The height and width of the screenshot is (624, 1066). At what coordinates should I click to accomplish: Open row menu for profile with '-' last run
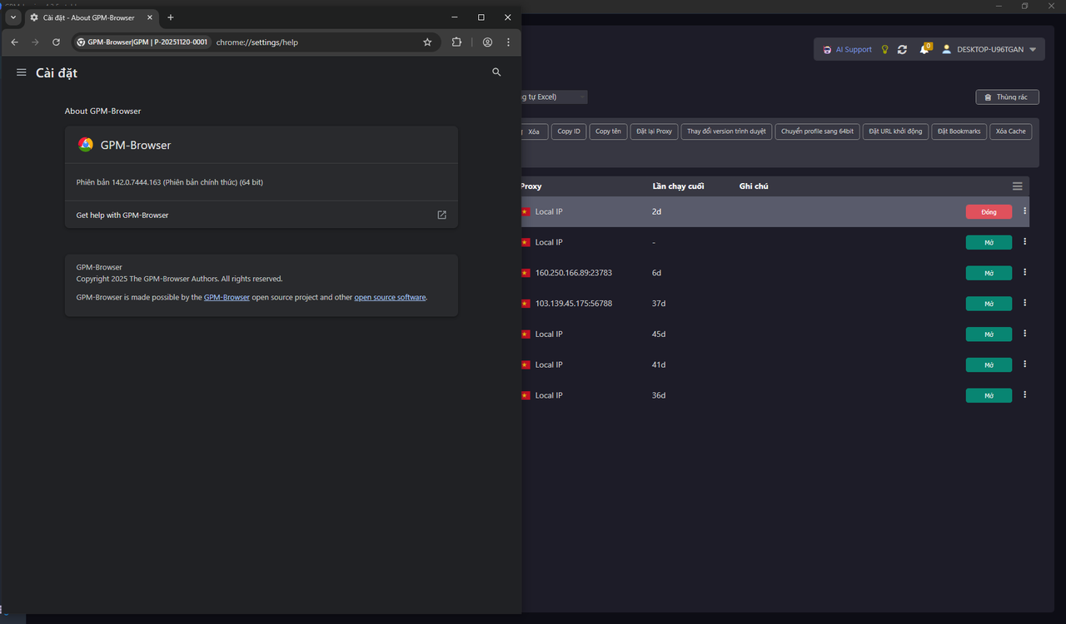pos(1024,242)
